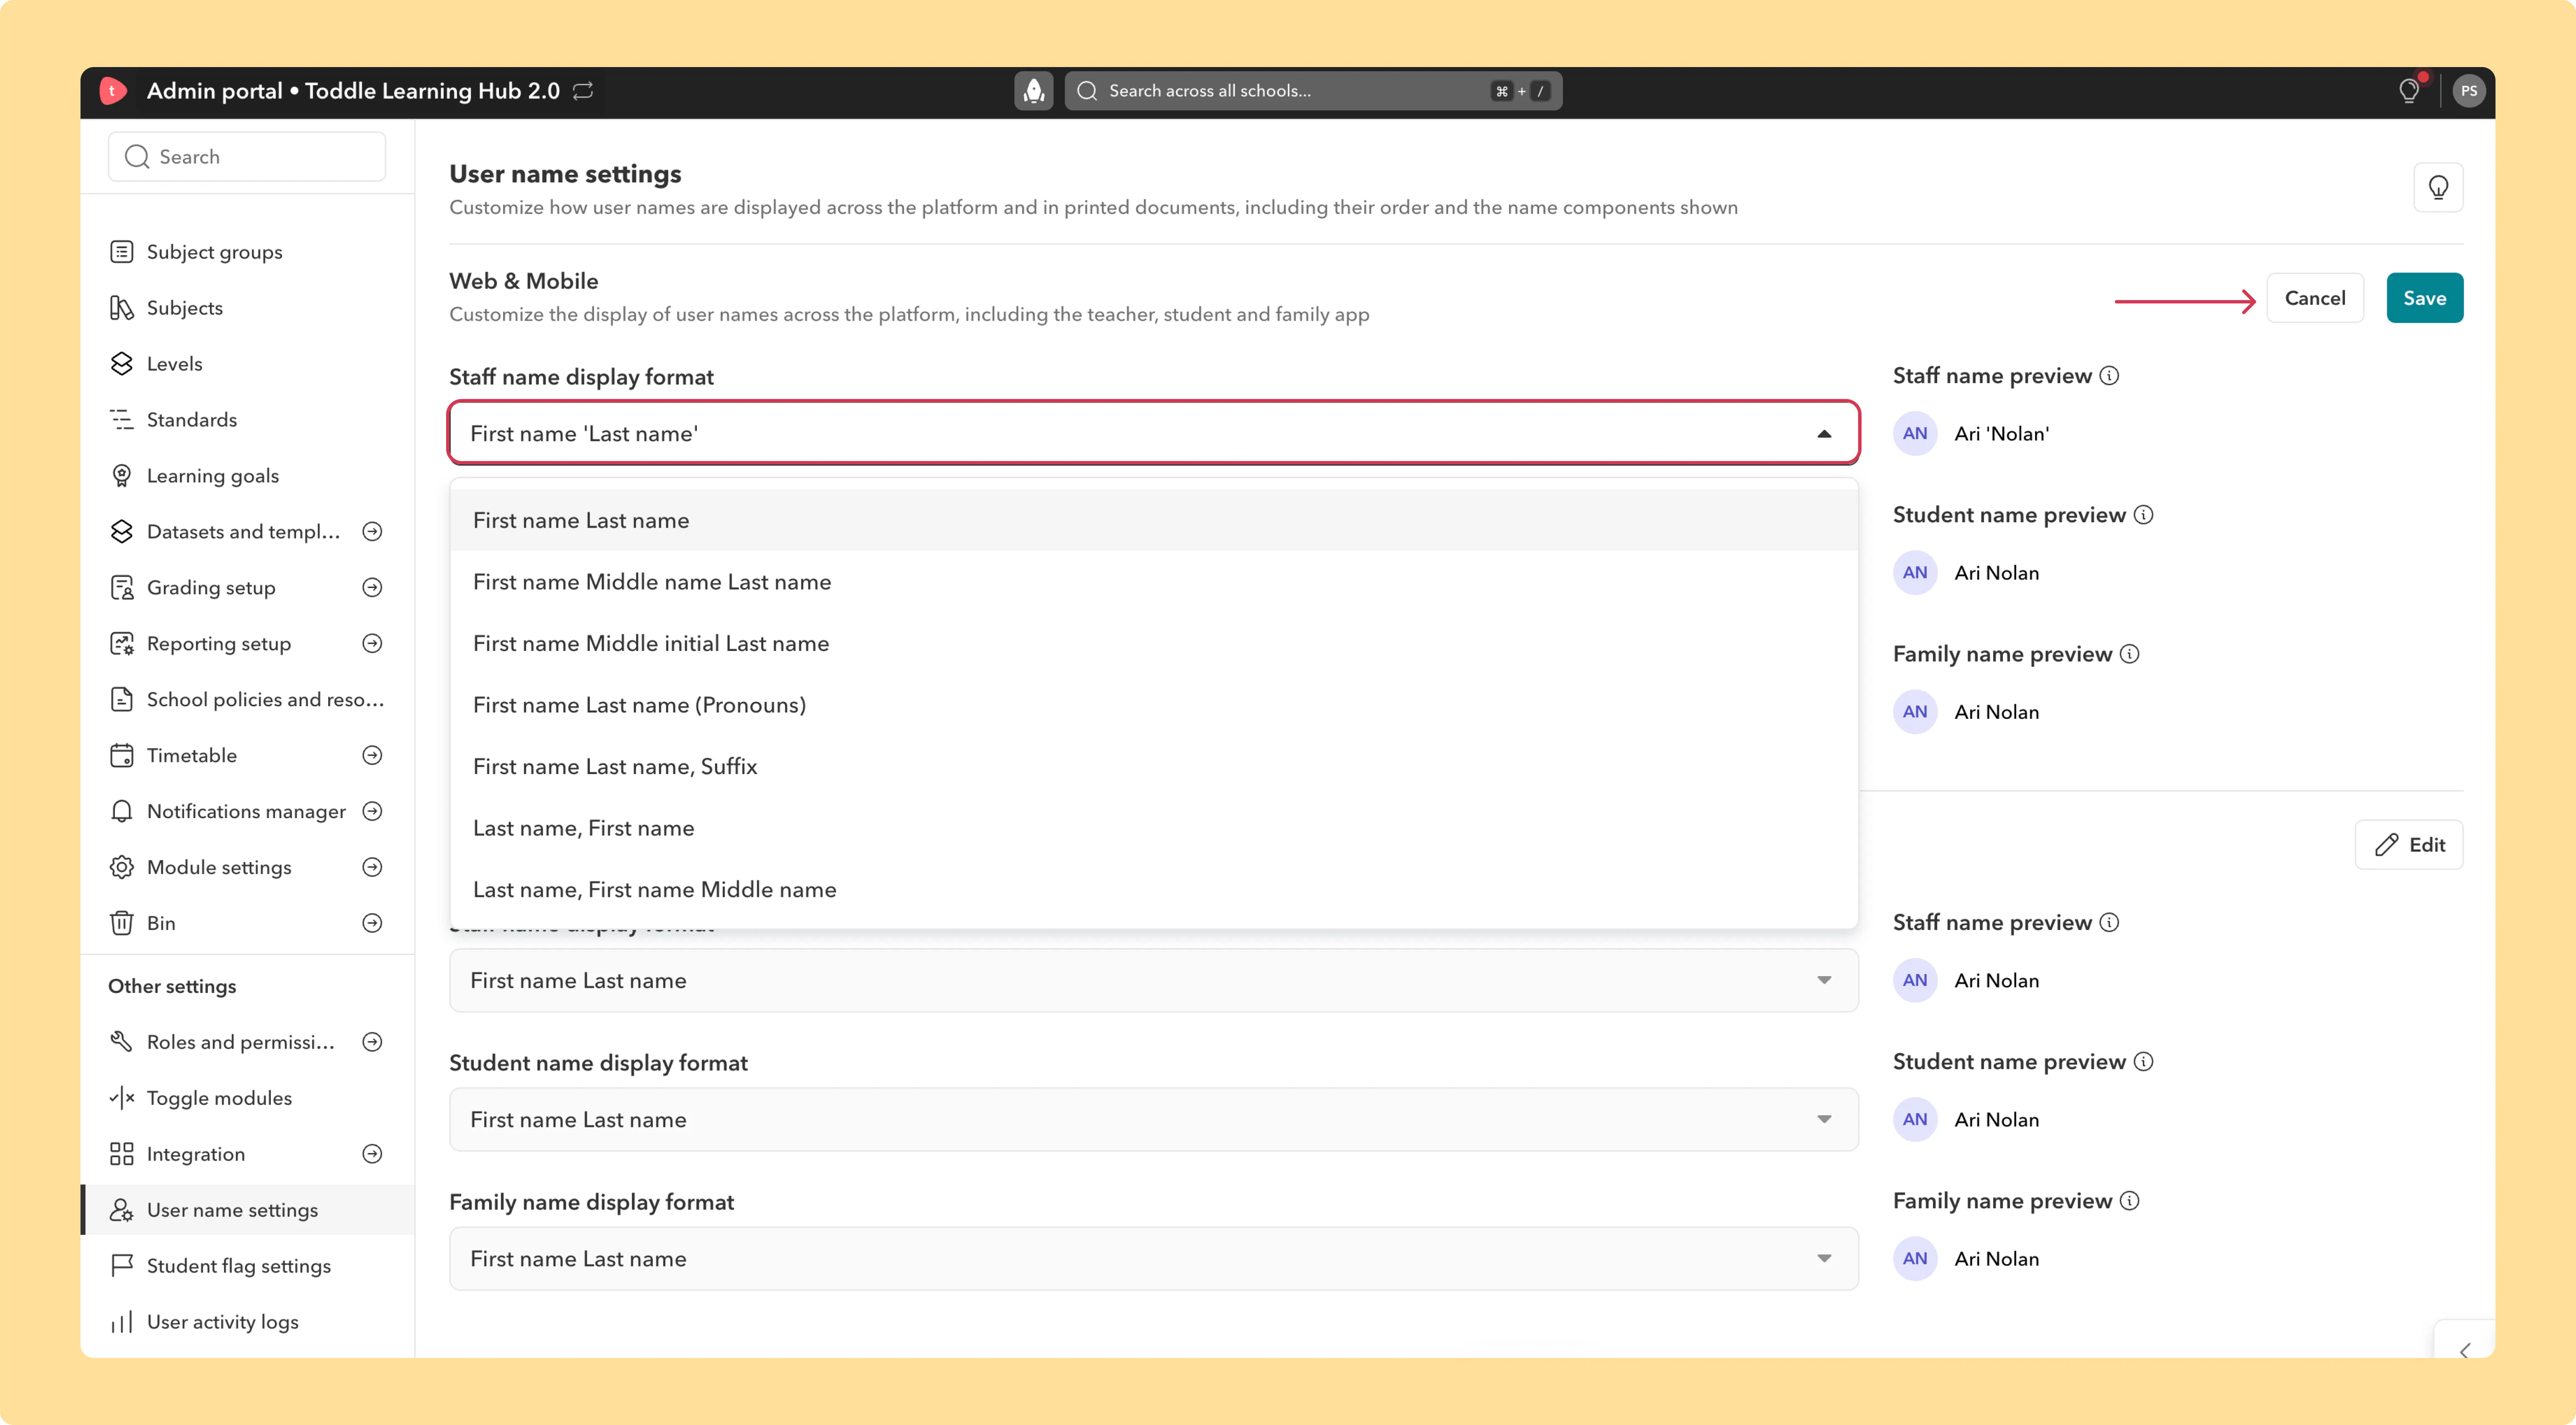
Task: Open the lightbulb notification icon in top bar
Action: click(2409, 91)
